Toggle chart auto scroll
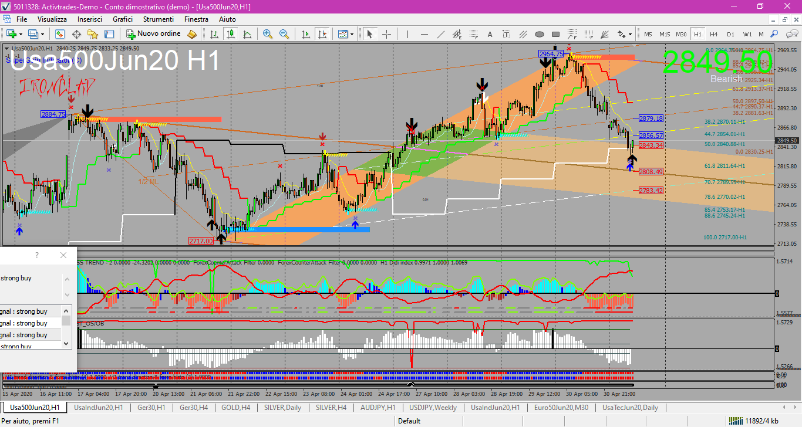 click(305, 34)
